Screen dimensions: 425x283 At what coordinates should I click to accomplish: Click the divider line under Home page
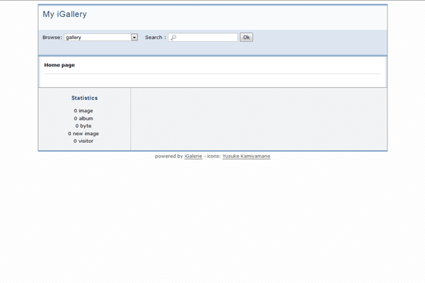point(212,74)
